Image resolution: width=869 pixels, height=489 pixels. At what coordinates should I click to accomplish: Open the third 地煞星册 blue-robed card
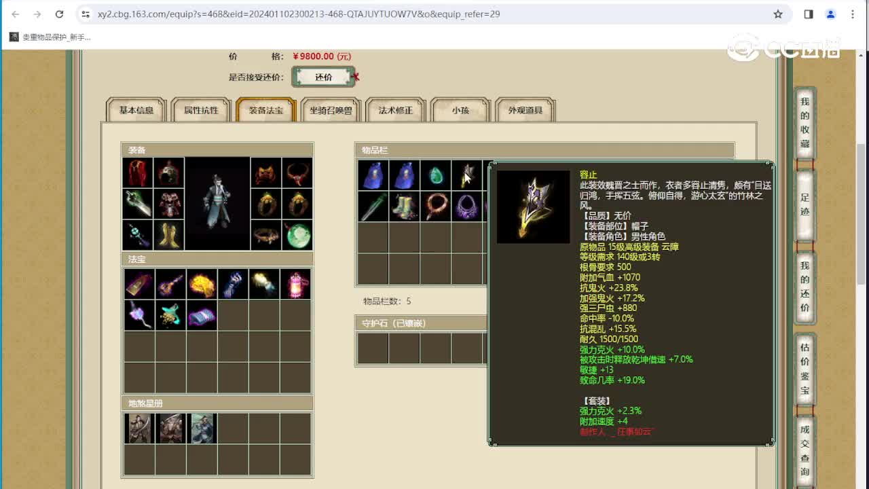(x=202, y=429)
